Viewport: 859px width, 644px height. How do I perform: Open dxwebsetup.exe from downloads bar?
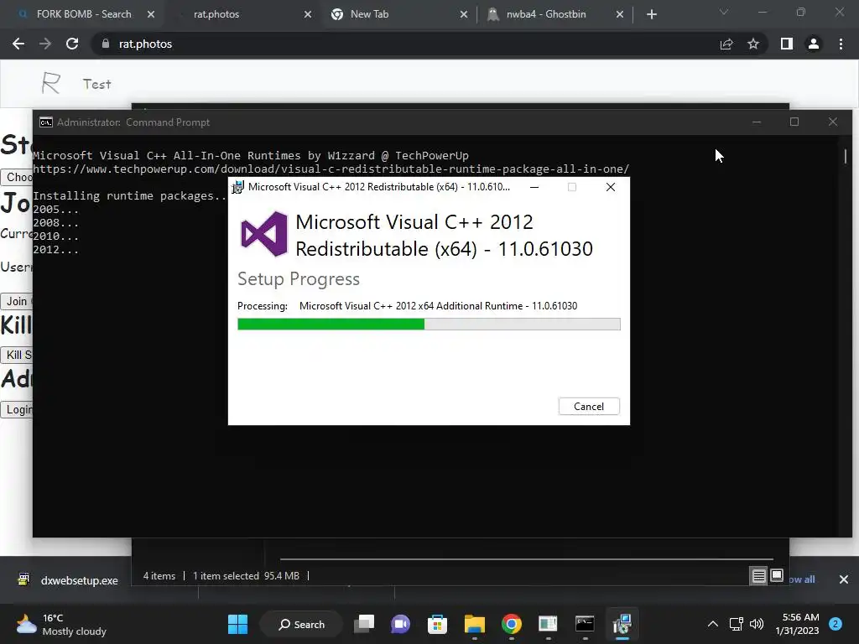click(x=69, y=580)
